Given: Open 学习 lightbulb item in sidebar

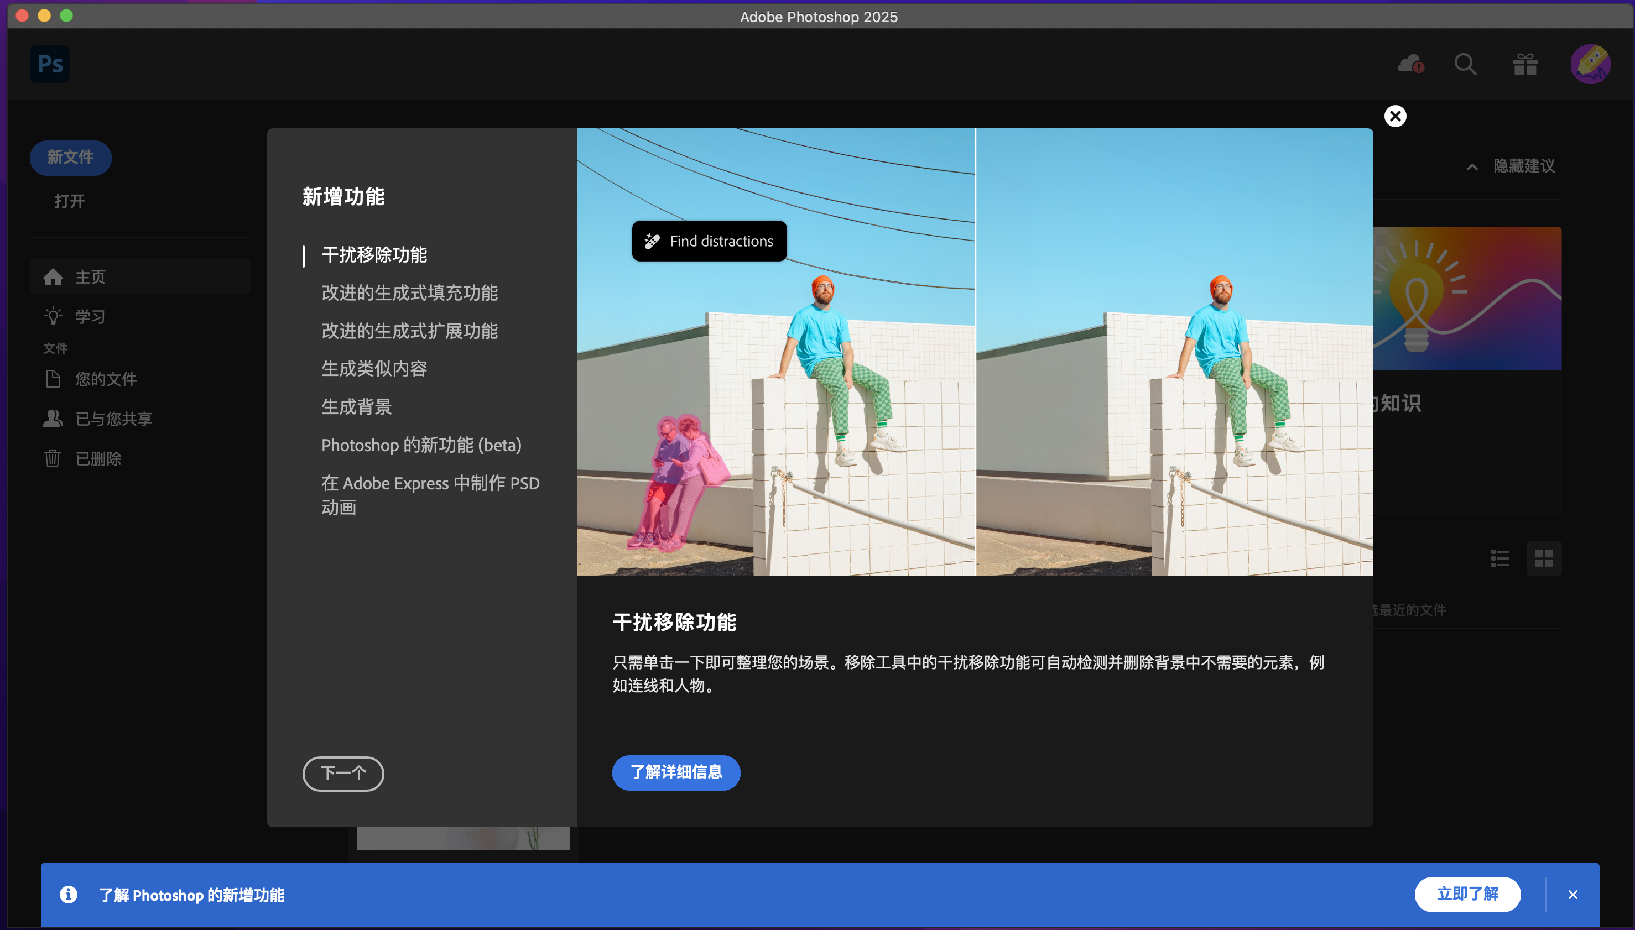Looking at the screenshot, I should tap(90, 316).
